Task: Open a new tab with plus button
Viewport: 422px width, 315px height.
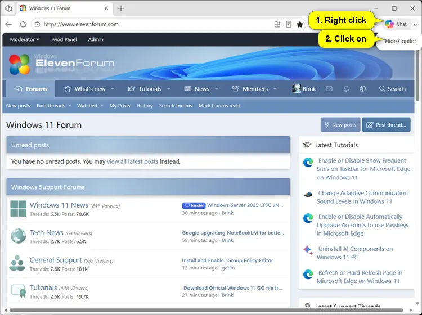Action: pyautogui.click(x=121, y=8)
